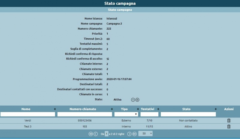The width and height of the screenshot is (240, 139).
Task: Select the Esterno type cell
Action: point(126,120)
